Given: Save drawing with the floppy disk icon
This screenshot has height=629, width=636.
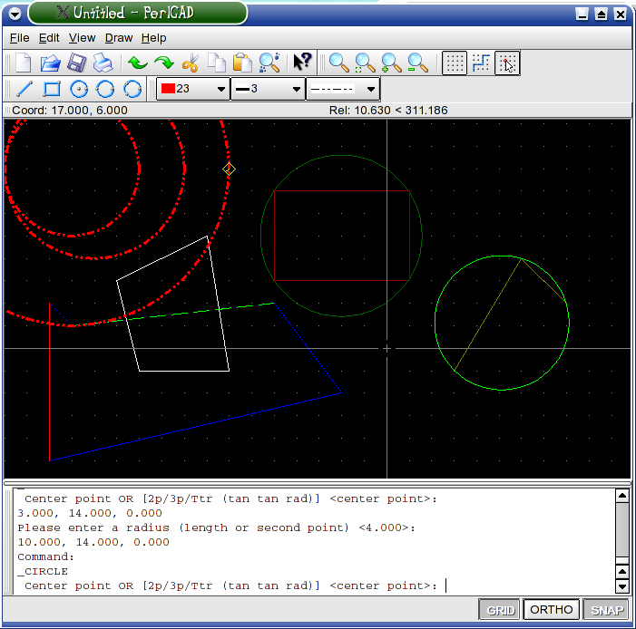Looking at the screenshot, I should tap(77, 63).
